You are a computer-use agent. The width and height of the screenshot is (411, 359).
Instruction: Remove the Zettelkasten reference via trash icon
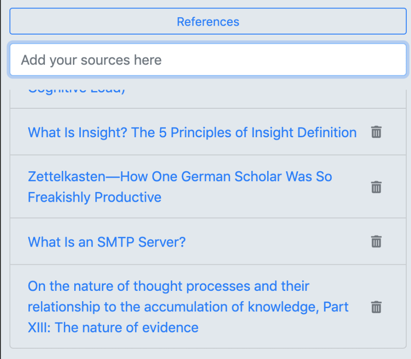[376, 187]
